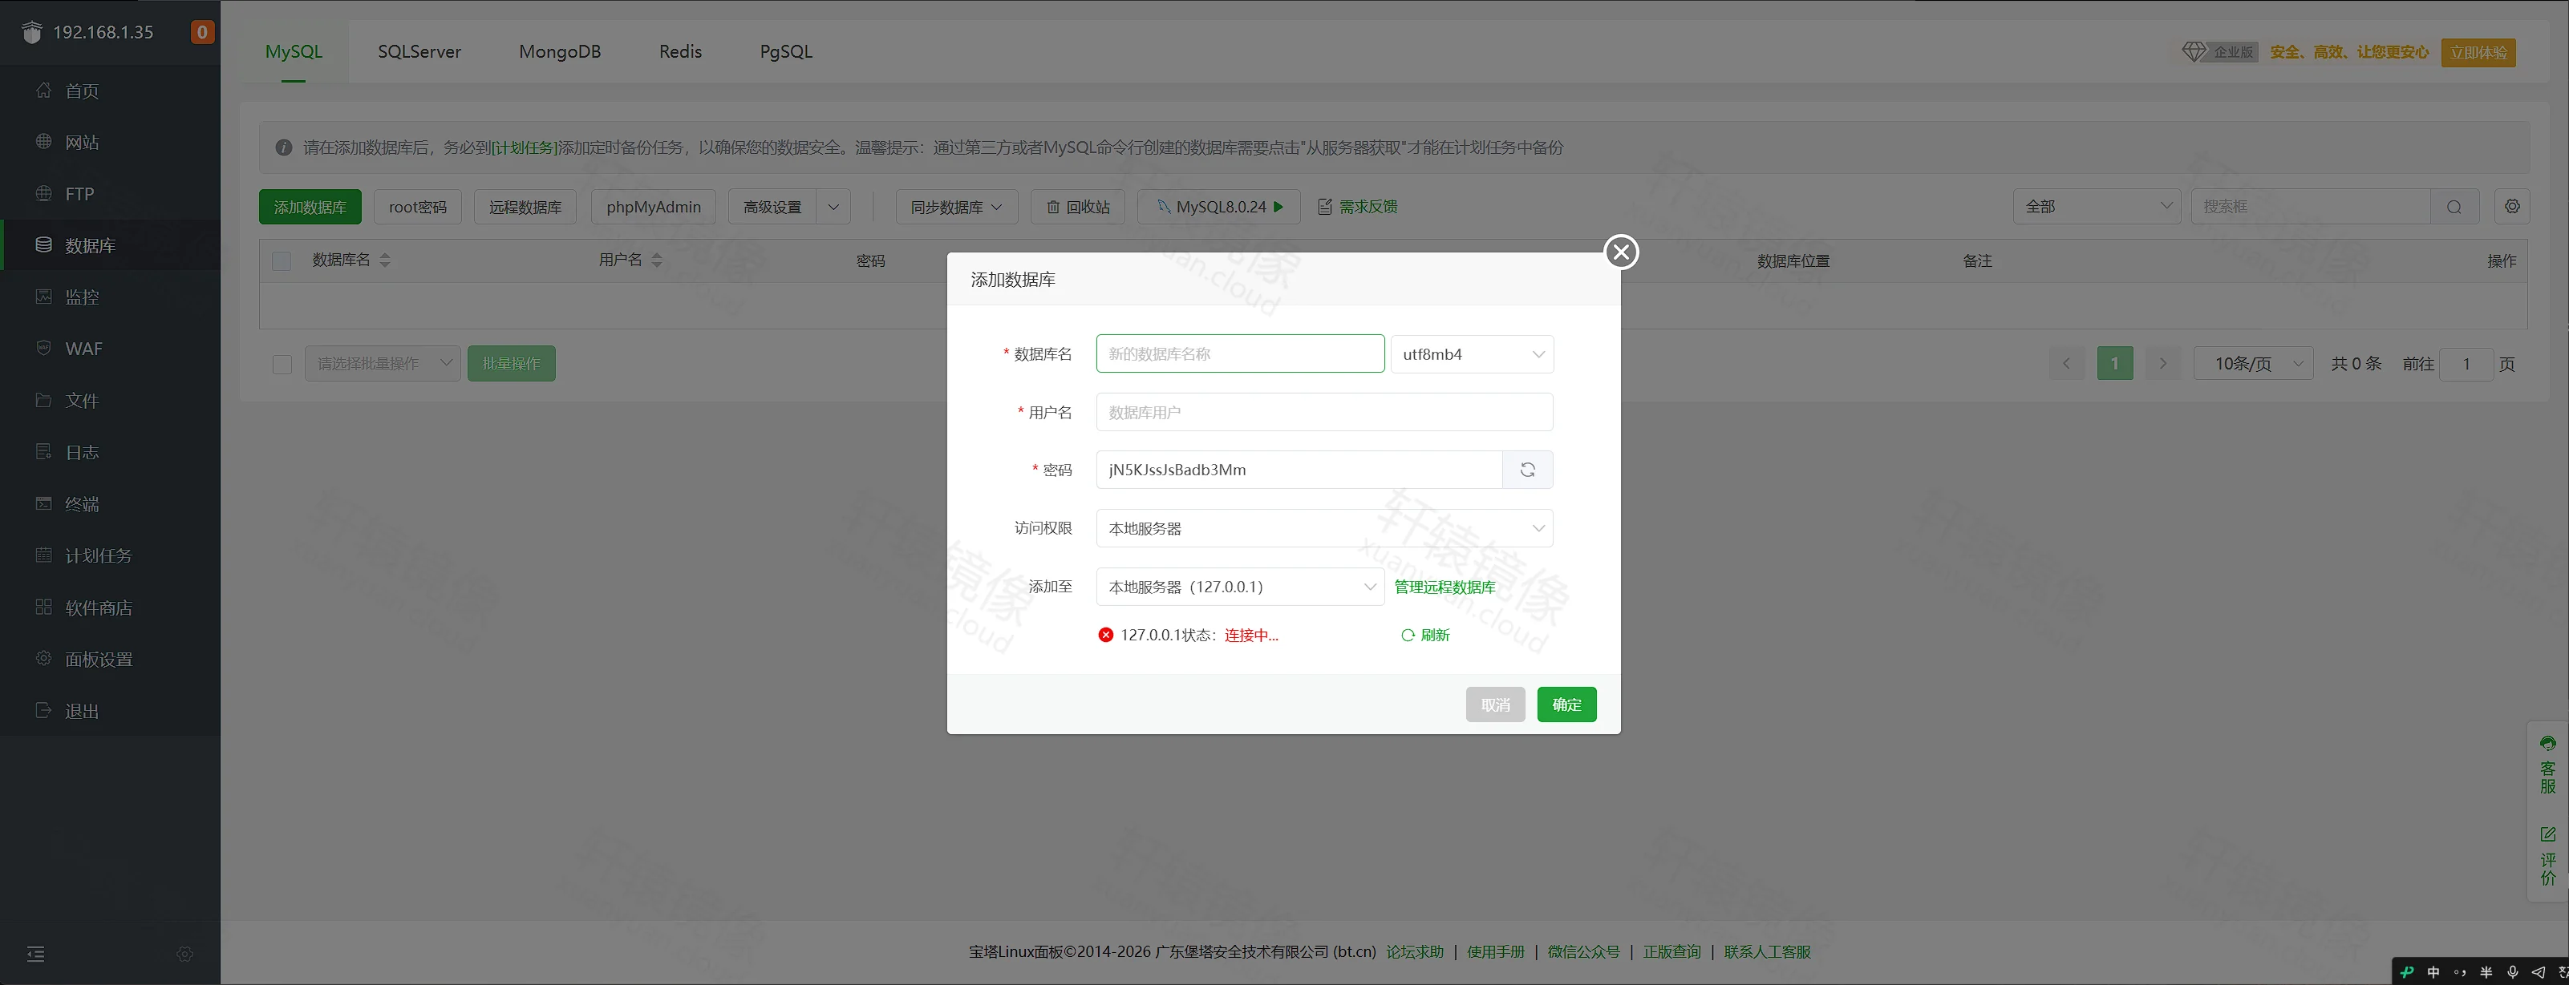Go to next page arrow
The height and width of the screenshot is (985, 2569).
(2163, 364)
